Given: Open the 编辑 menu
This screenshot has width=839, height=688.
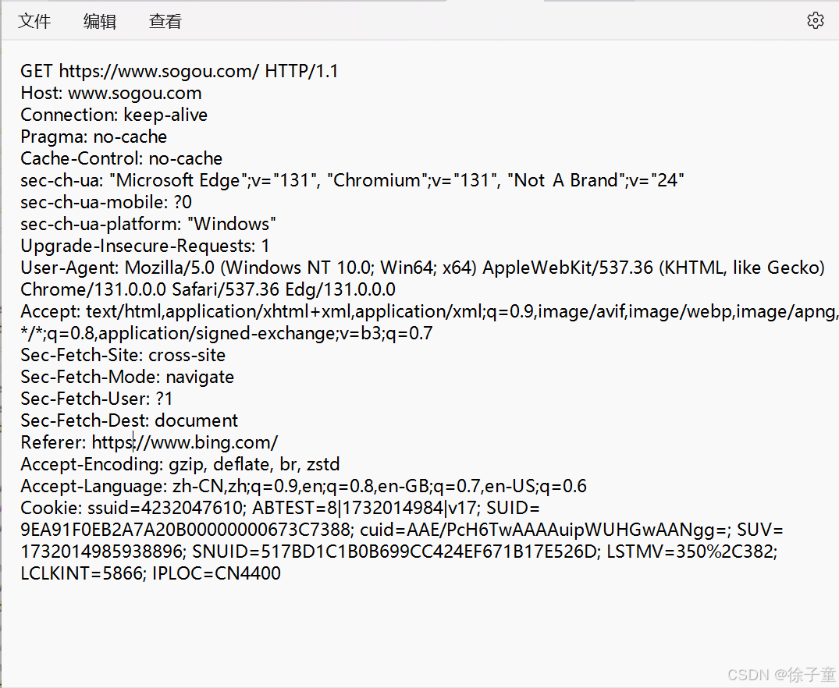Looking at the screenshot, I should [100, 21].
